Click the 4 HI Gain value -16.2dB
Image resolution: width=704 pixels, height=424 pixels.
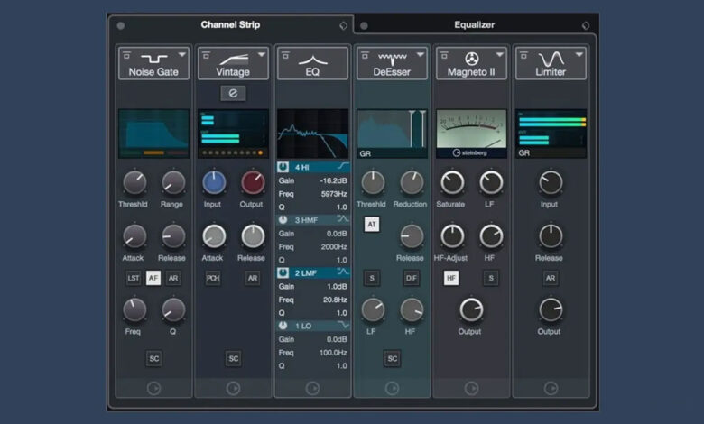(333, 180)
